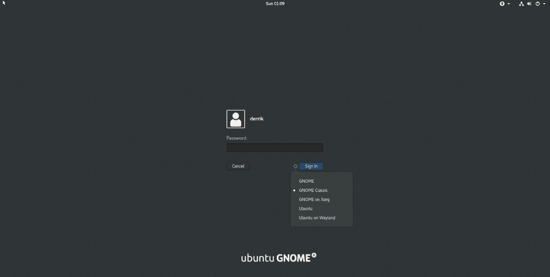Expand the accessibility dropdown arrow
This screenshot has height=277, width=550.
pyautogui.click(x=509, y=4)
